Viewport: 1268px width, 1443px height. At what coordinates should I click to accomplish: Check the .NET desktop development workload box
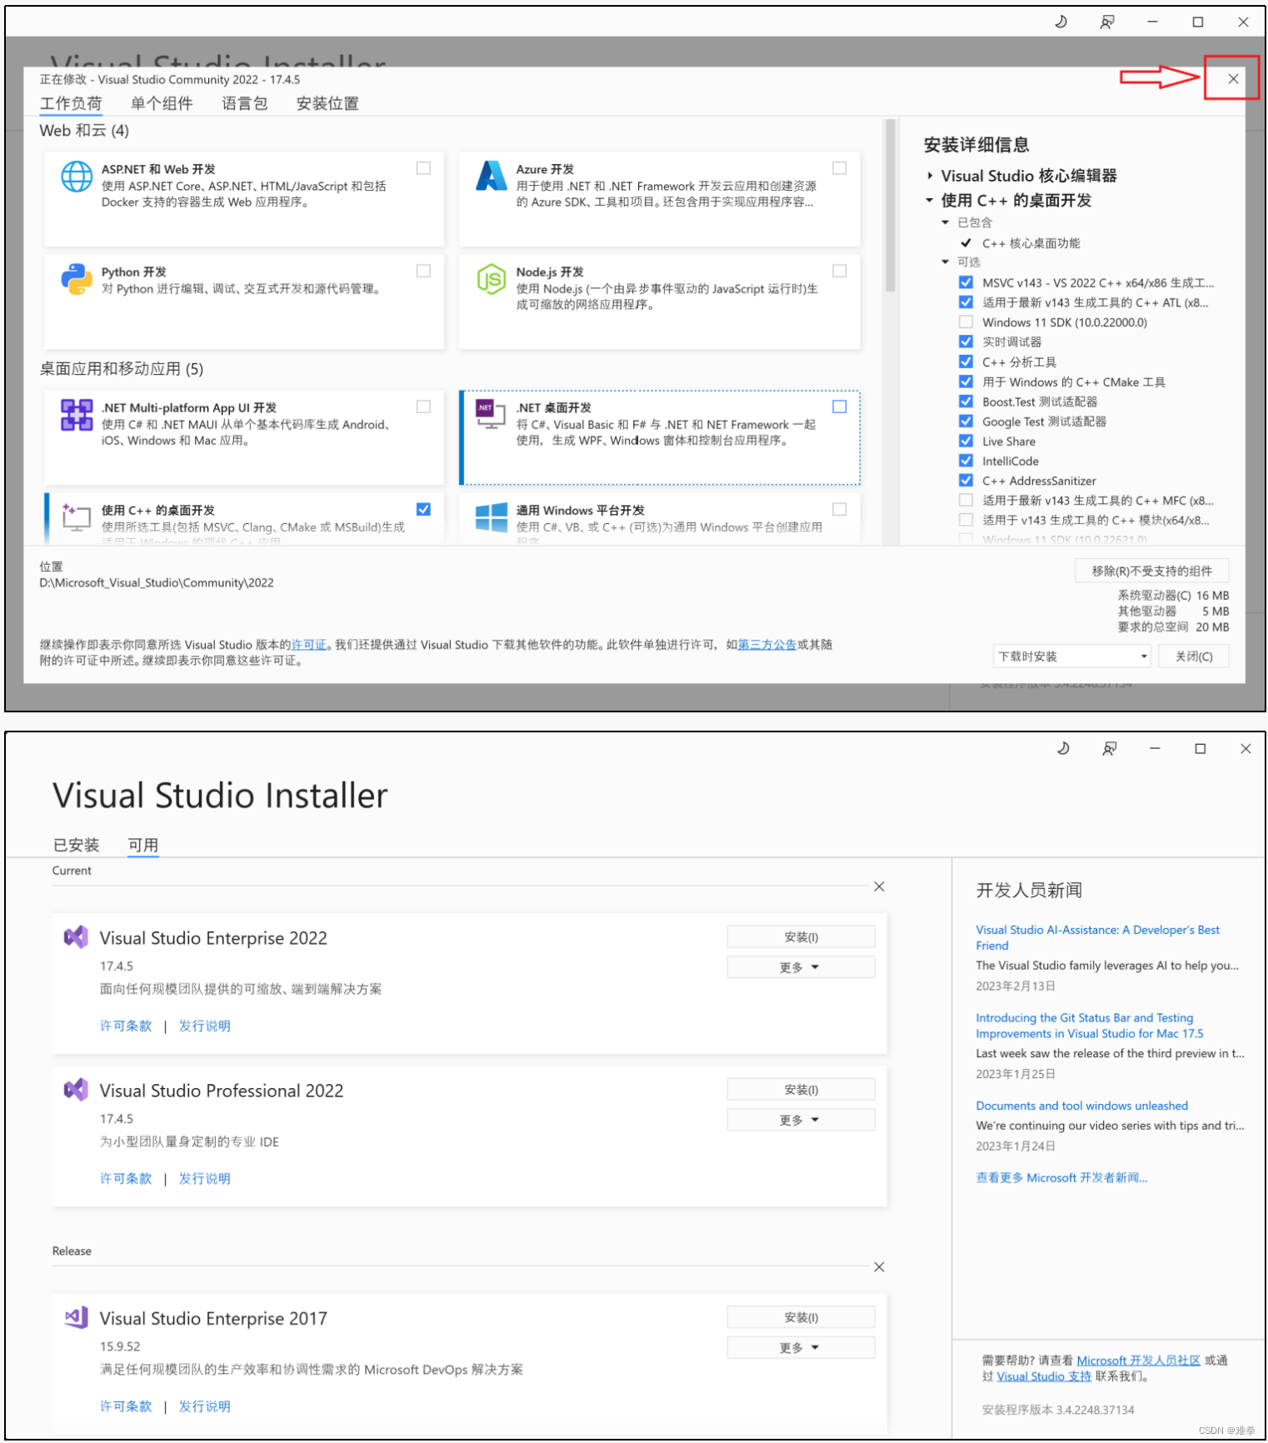839,407
